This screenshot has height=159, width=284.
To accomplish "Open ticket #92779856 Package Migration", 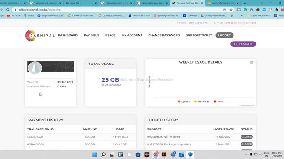I will point(169,144).
